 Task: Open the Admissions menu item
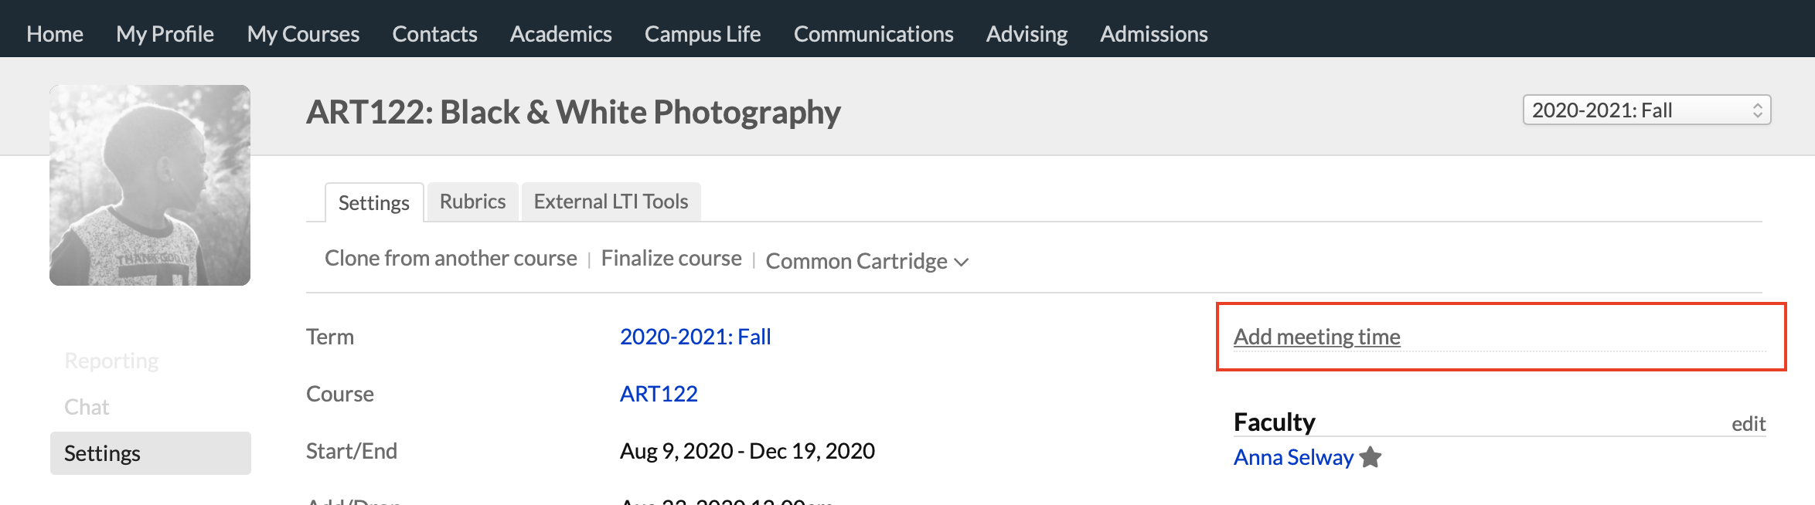(1153, 34)
